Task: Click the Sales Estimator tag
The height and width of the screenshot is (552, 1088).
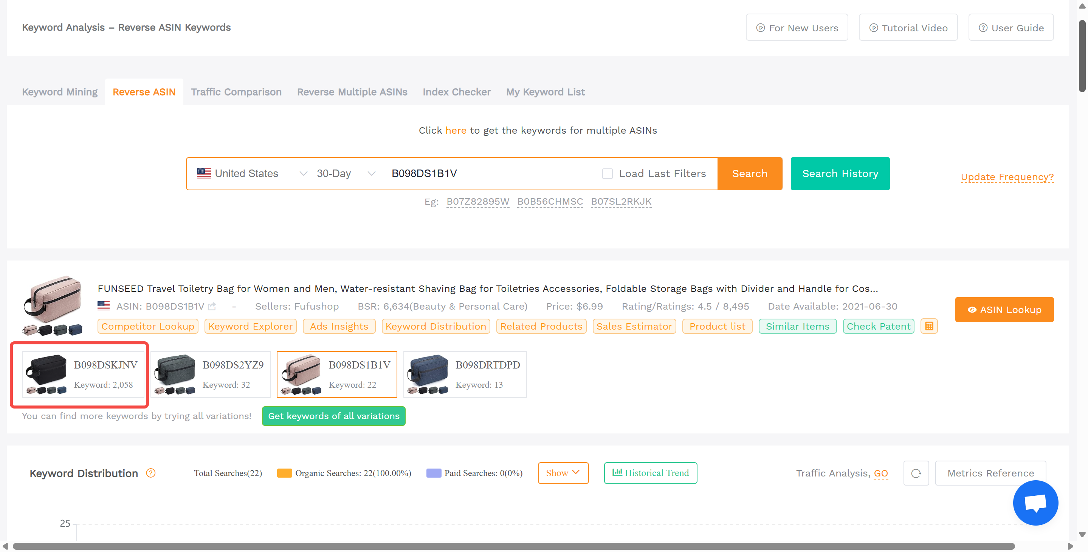Action: 634,326
